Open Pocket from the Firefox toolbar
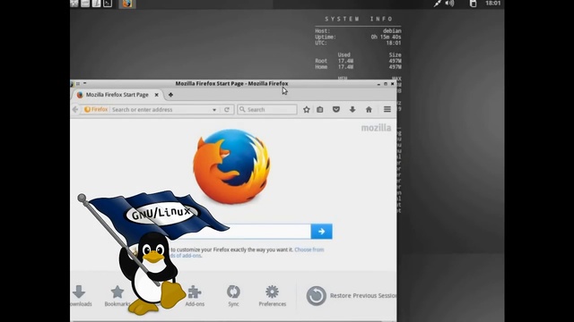The image size is (574, 322). (336, 109)
